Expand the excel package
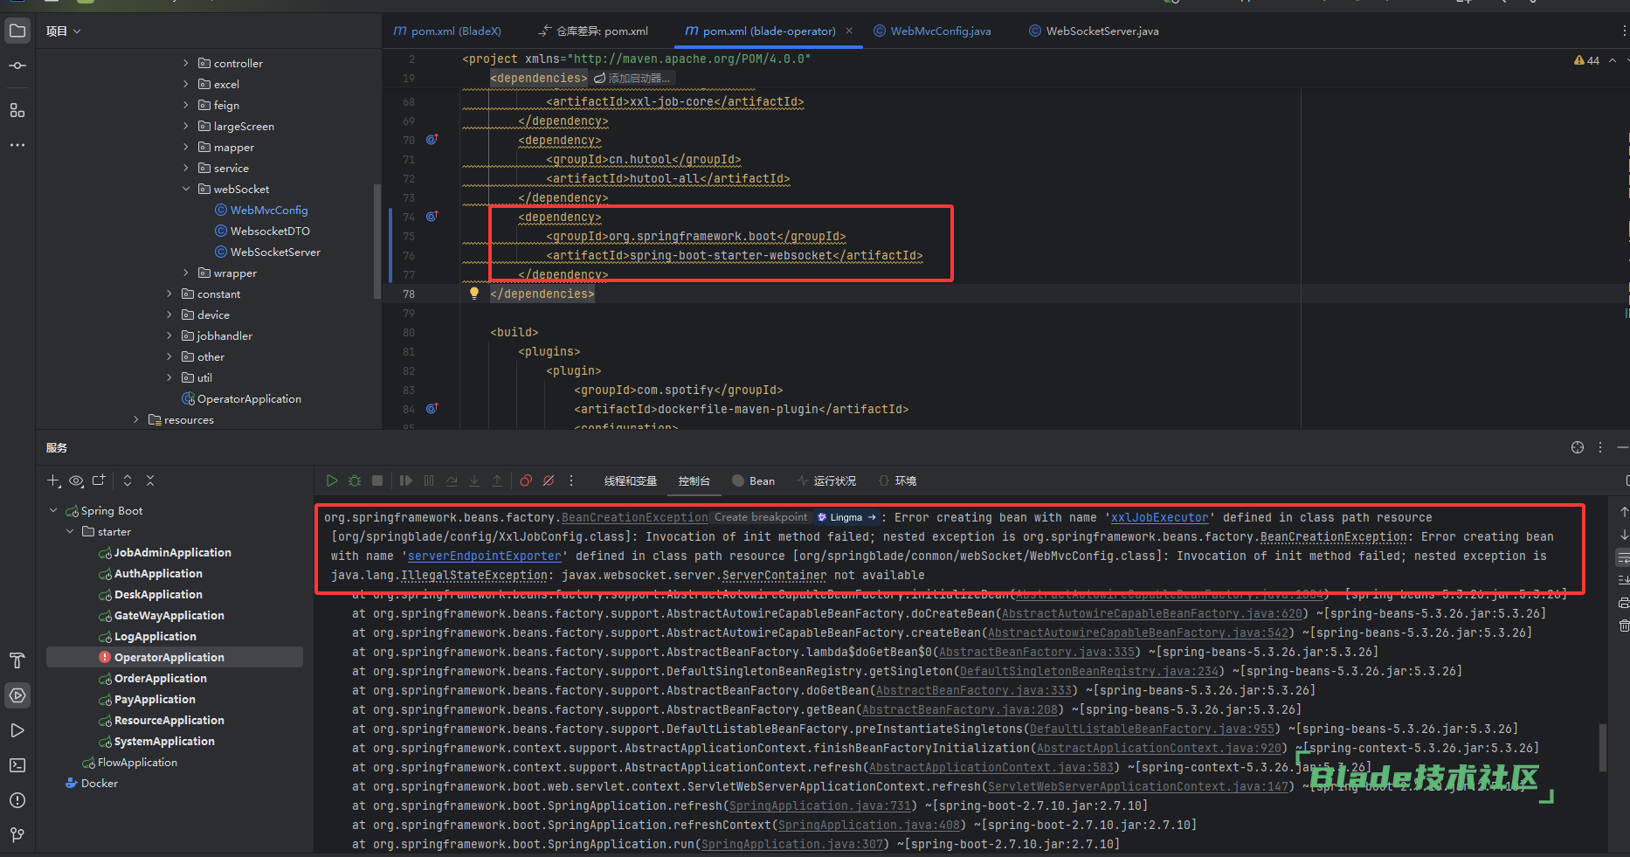 (x=186, y=84)
